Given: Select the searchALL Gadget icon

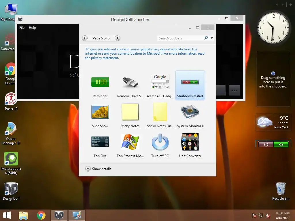Looking at the screenshot, I should tap(160, 82).
